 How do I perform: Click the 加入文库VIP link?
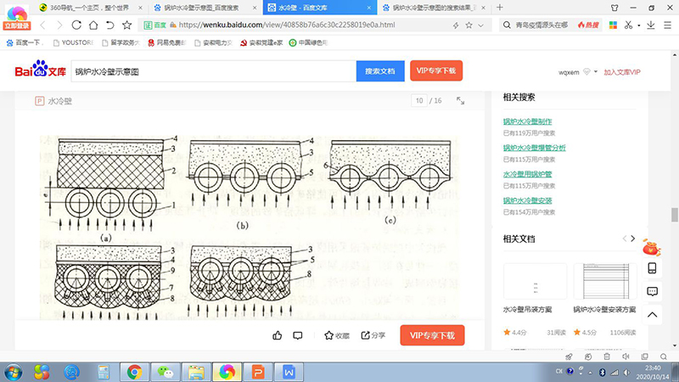point(621,72)
